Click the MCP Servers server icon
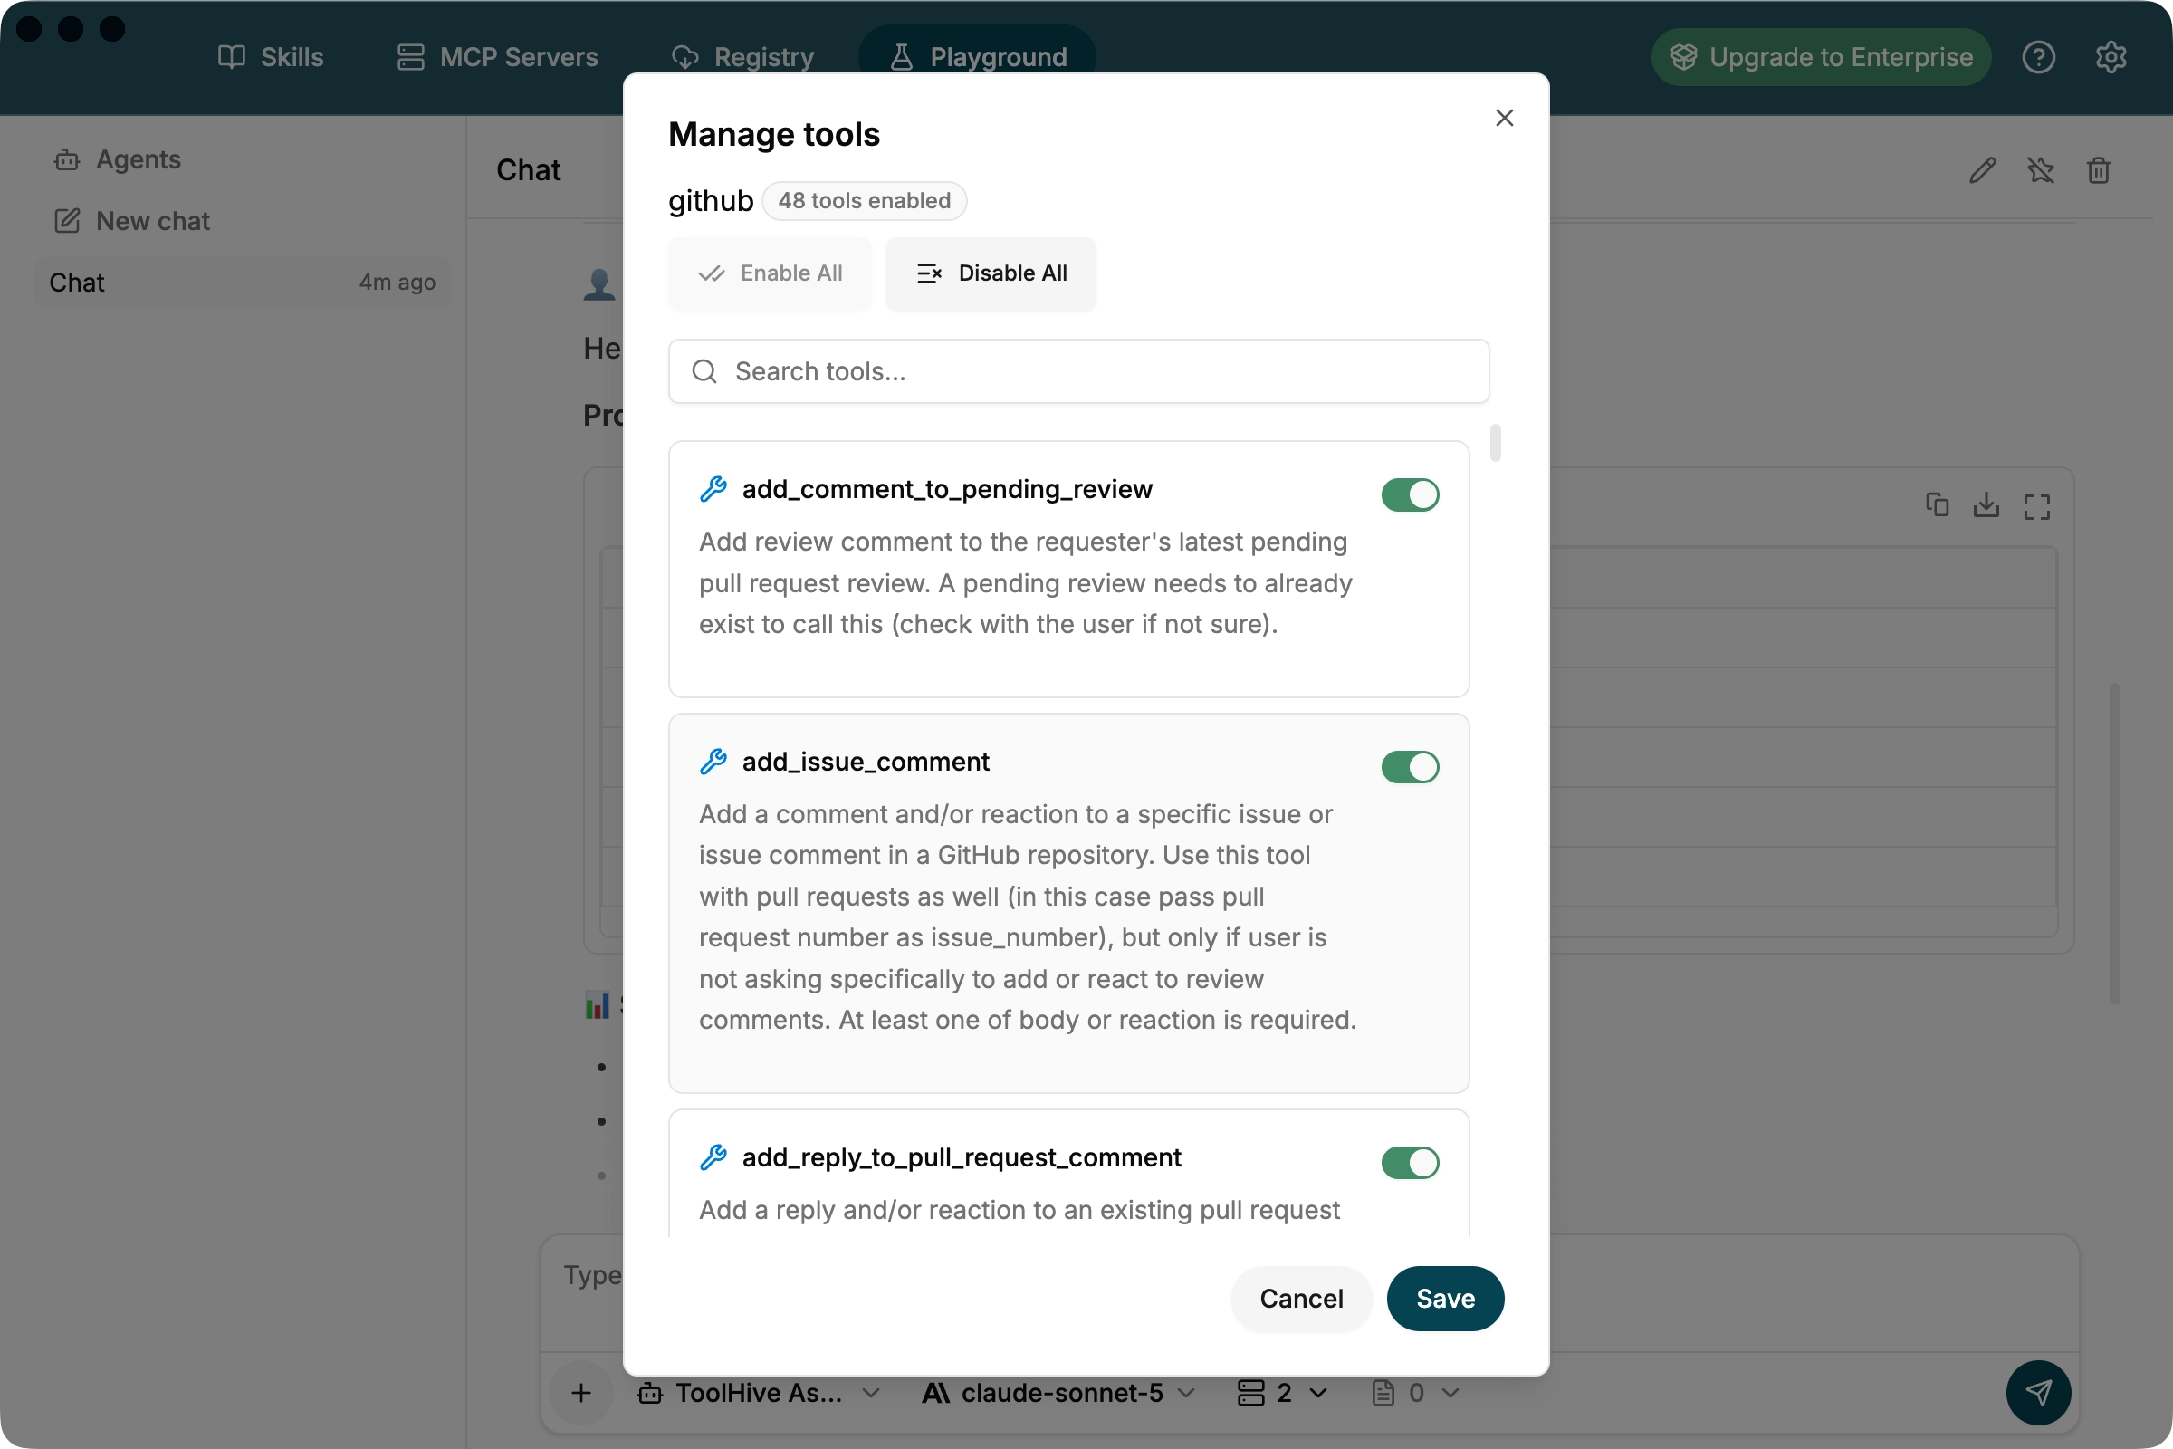 (410, 57)
